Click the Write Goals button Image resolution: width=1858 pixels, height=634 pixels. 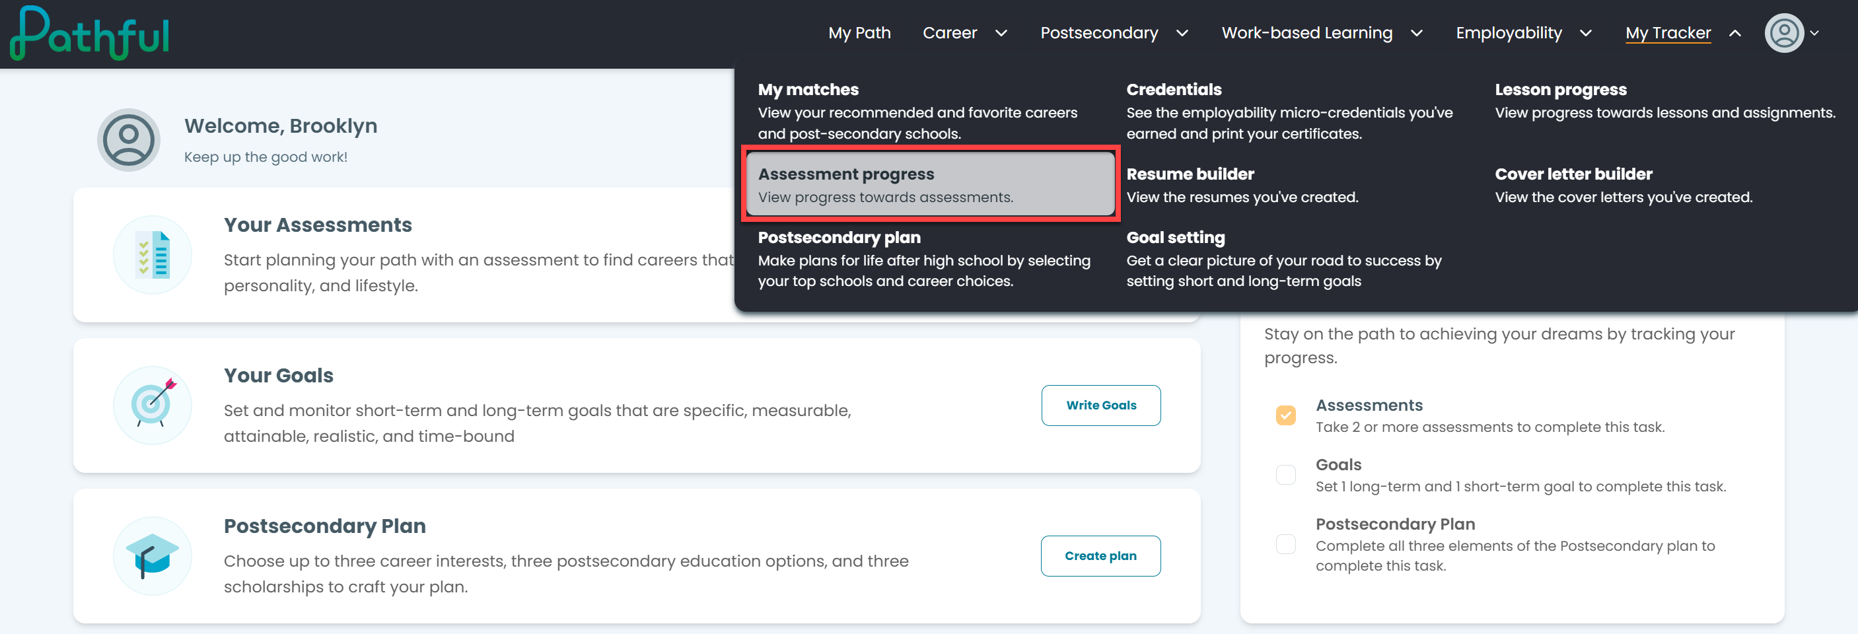click(1100, 405)
